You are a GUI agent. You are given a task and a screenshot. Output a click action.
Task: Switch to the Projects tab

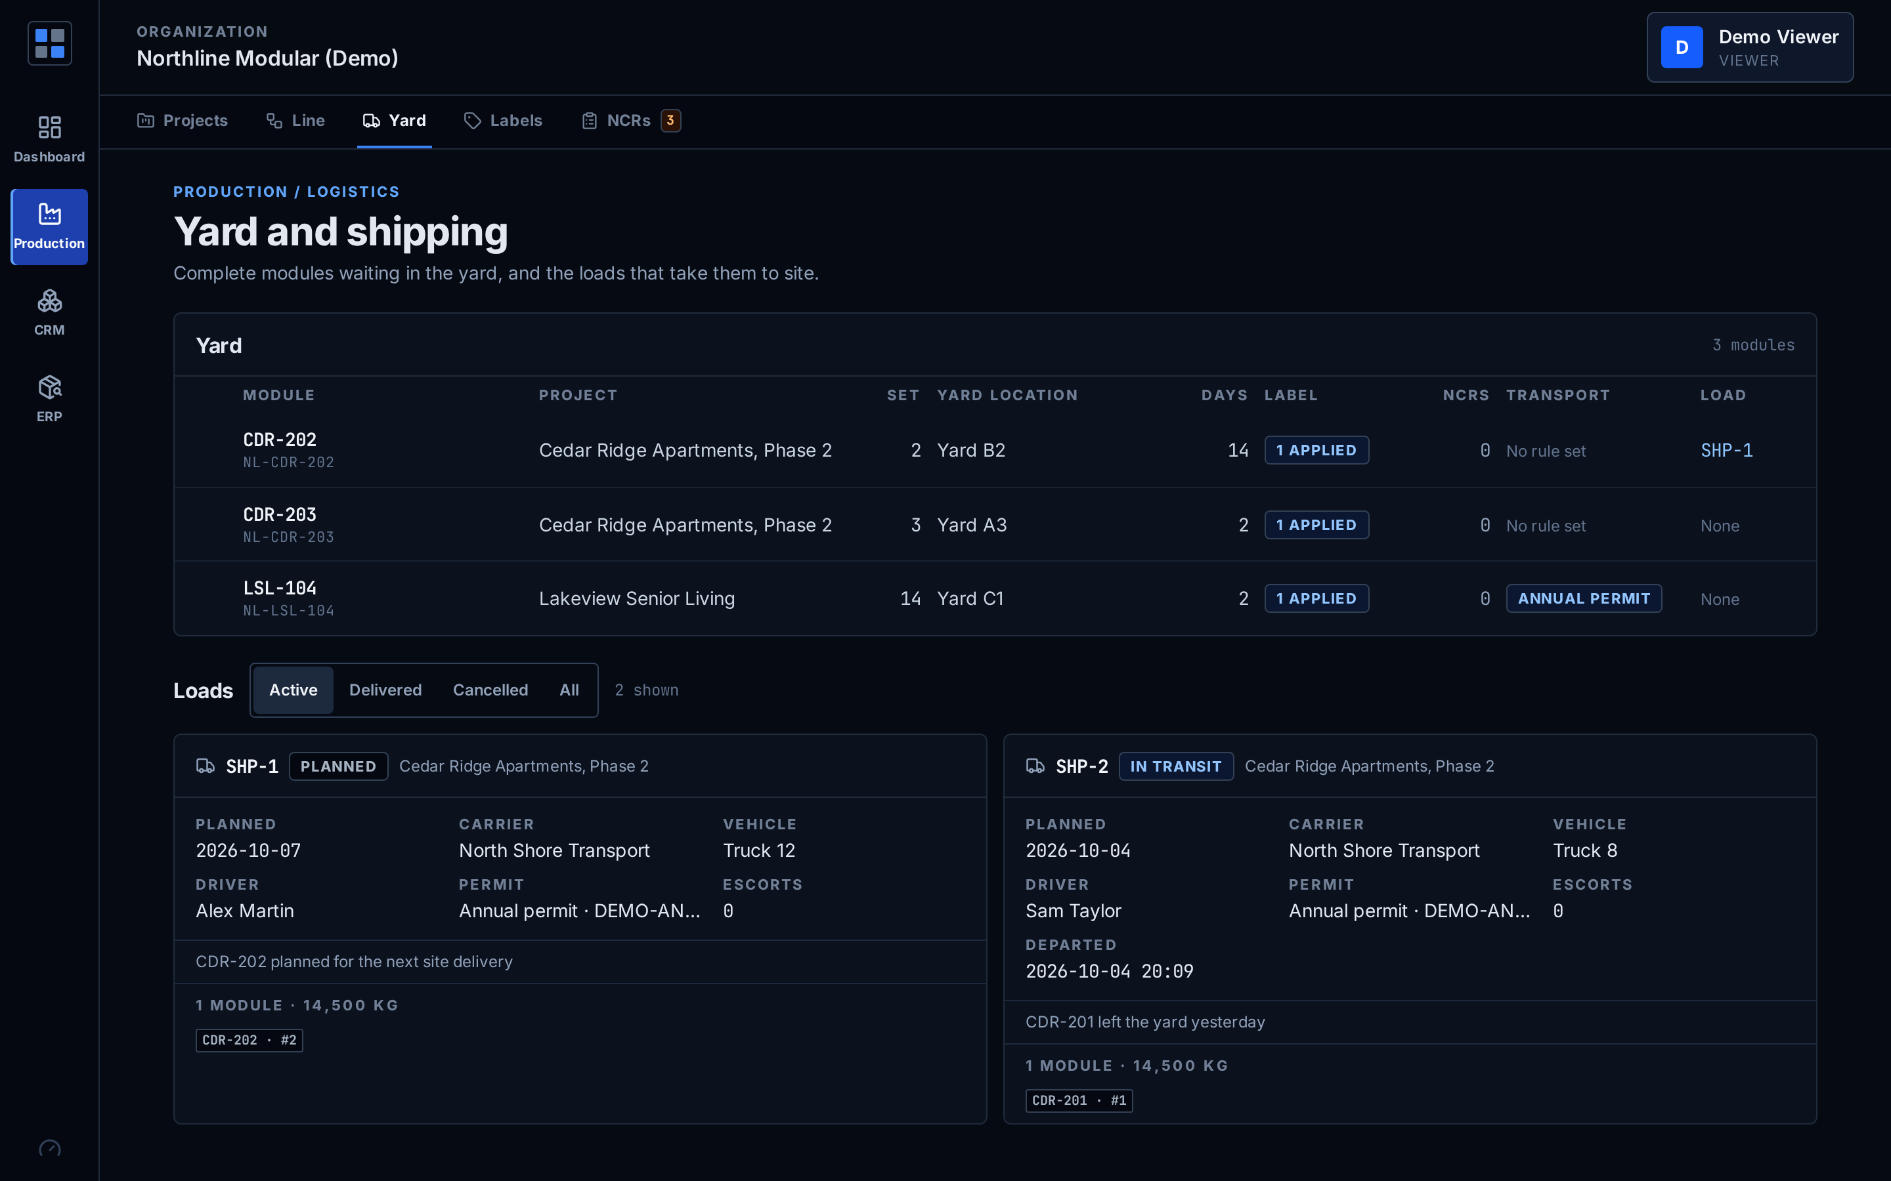[x=183, y=120]
